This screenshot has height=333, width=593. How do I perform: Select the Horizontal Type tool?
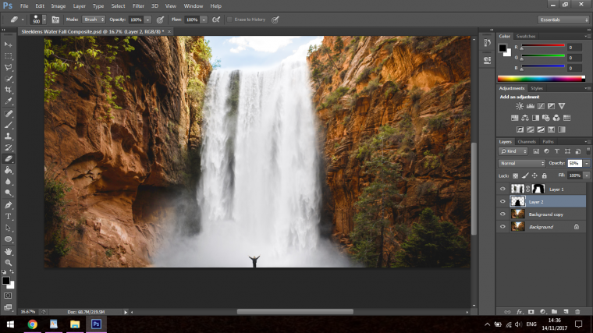click(8, 217)
